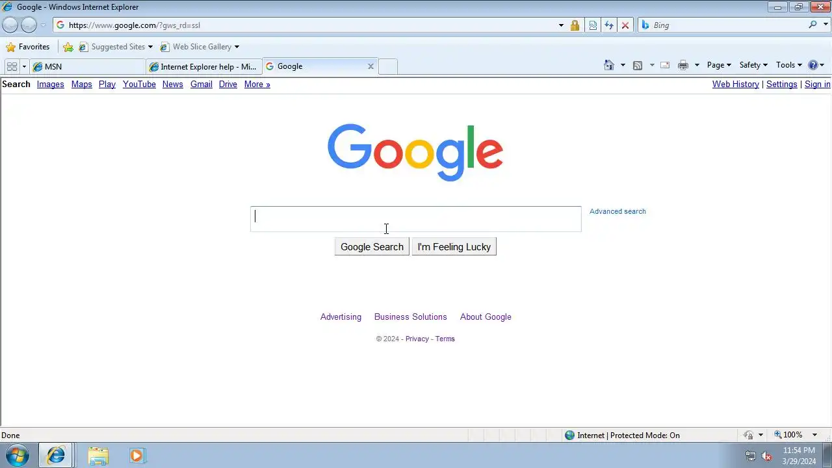Image resolution: width=832 pixels, height=468 pixels.
Task: Switch to Internet Explorer help tab
Action: [204, 66]
